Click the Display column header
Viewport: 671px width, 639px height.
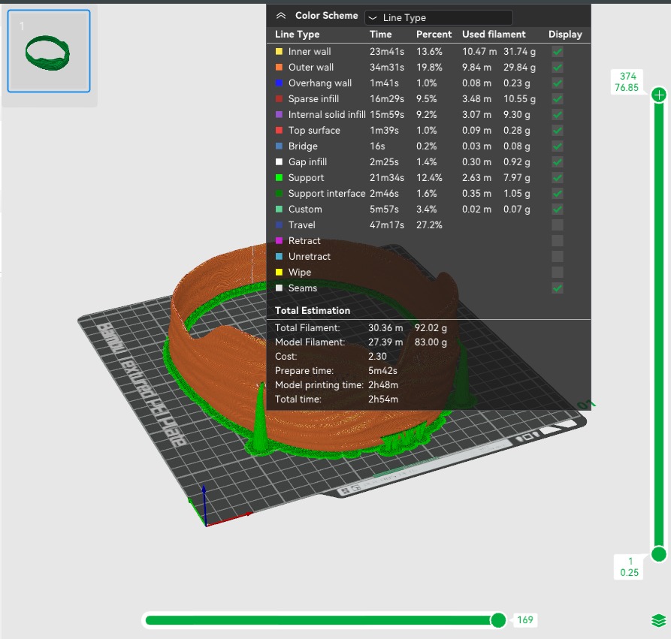[x=565, y=35]
